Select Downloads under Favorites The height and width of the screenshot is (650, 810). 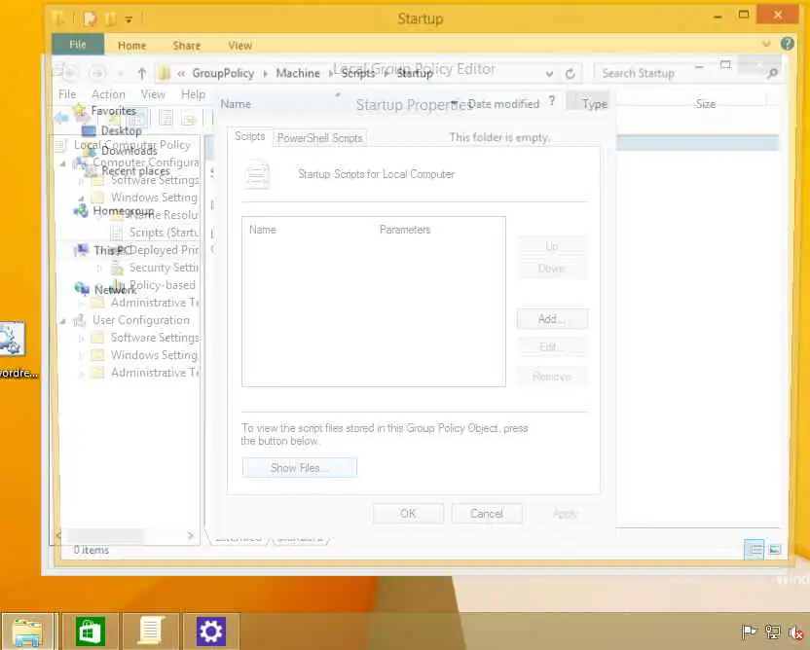[129, 151]
